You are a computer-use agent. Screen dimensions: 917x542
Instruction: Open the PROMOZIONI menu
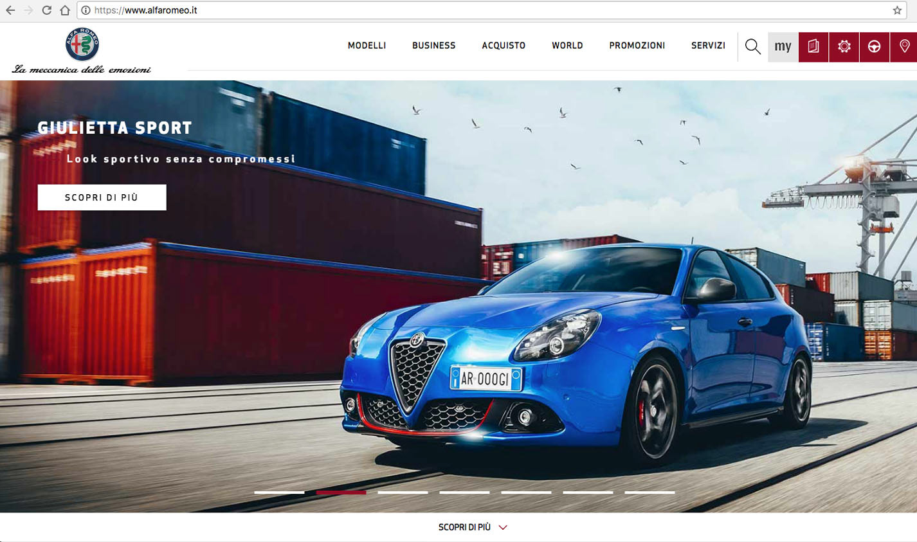[637, 46]
